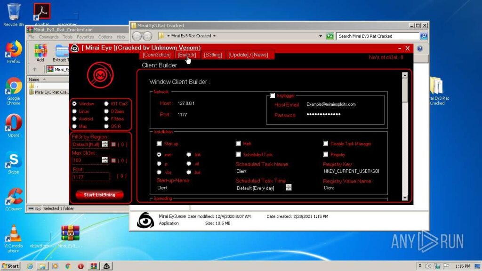Open the [S3tting] tab

click(x=213, y=55)
